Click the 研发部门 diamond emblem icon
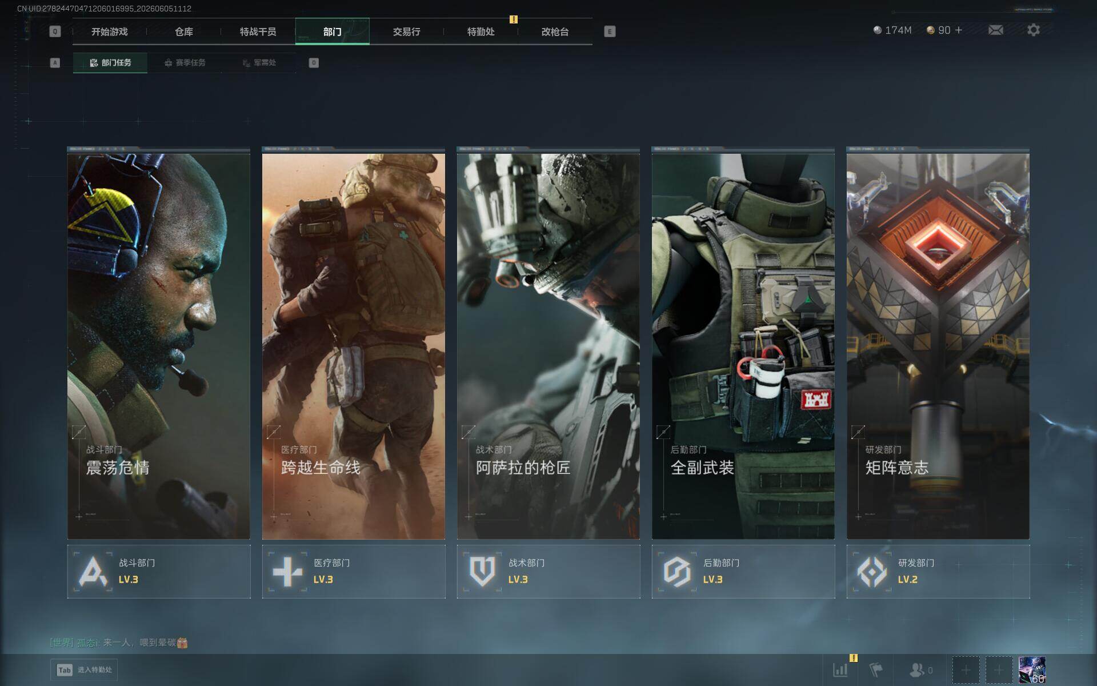Image resolution: width=1097 pixels, height=686 pixels. click(872, 571)
